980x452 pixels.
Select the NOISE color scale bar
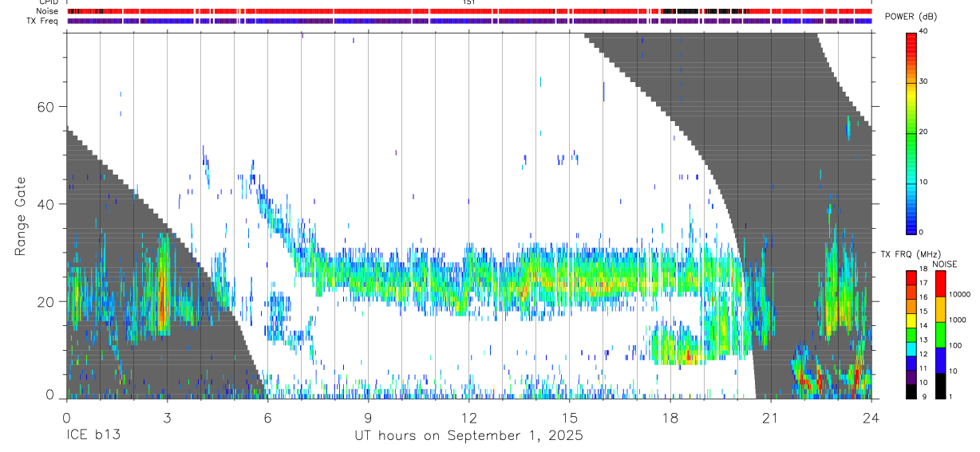[x=941, y=335]
